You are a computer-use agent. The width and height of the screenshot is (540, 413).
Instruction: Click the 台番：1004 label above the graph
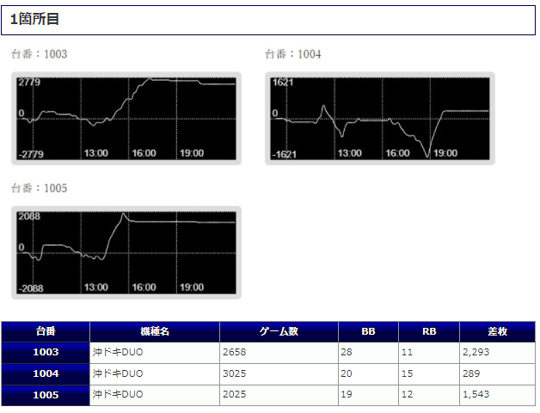point(292,54)
